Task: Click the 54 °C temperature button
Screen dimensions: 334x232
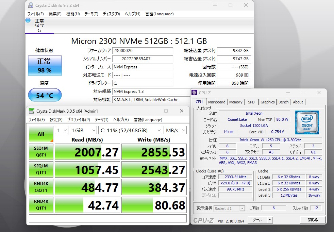Action: [45, 95]
